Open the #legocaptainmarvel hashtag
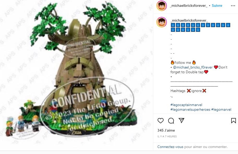The image size is (238, 154). pyautogui.click(x=186, y=105)
